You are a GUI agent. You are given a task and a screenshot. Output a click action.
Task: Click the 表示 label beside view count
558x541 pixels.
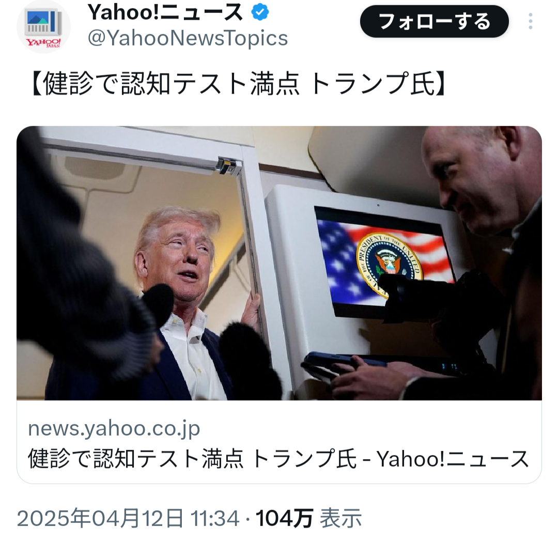click(340, 518)
